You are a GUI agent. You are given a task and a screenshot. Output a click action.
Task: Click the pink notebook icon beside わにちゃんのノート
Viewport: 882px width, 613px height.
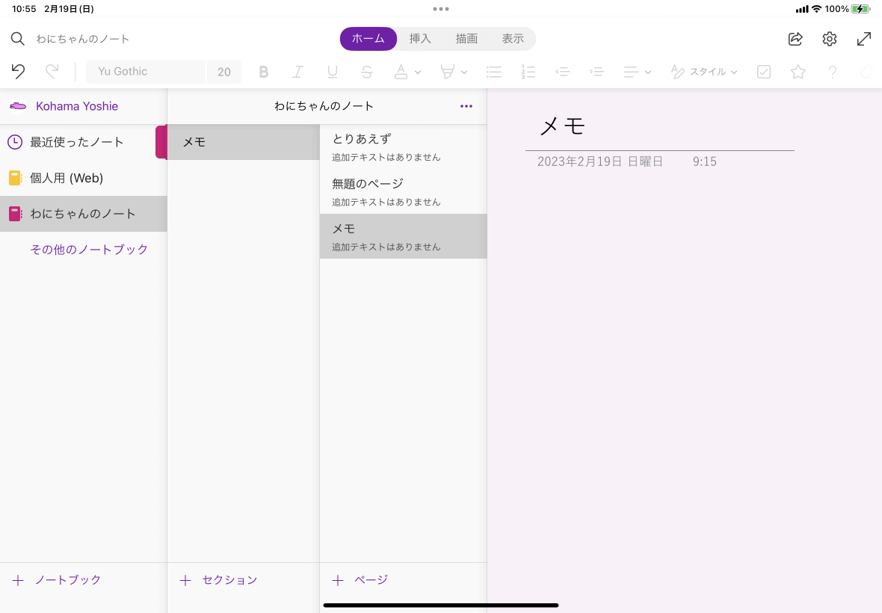pos(15,214)
